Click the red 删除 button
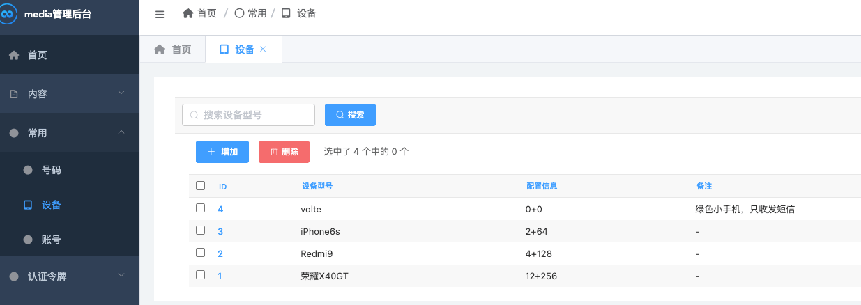This screenshot has width=861, height=305. pos(284,152)
